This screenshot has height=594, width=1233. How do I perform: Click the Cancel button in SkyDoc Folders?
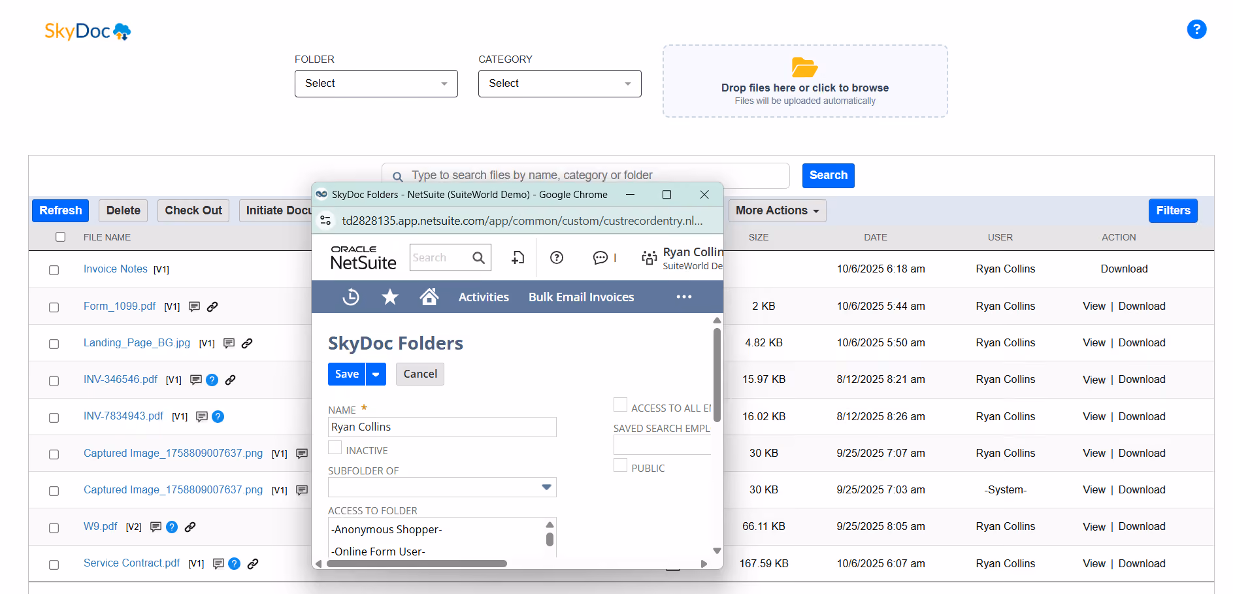pyautogui.click(x=420, y=374)
